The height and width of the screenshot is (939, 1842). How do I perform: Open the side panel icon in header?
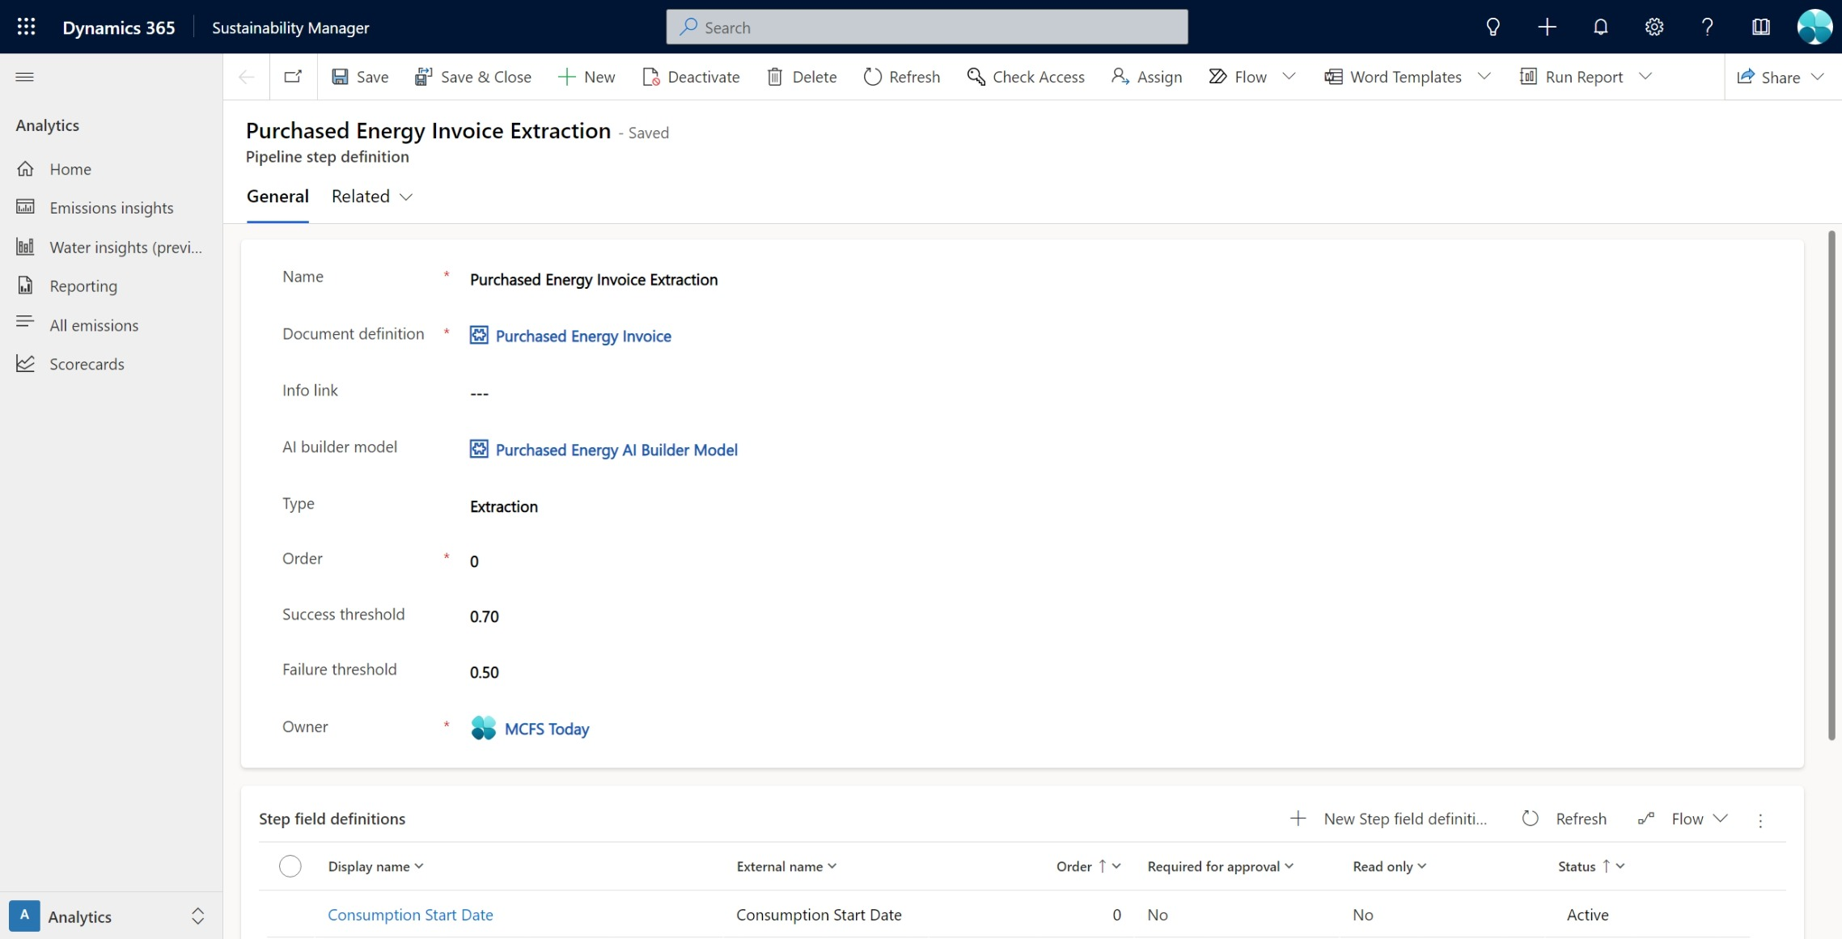click(1760, 27)
